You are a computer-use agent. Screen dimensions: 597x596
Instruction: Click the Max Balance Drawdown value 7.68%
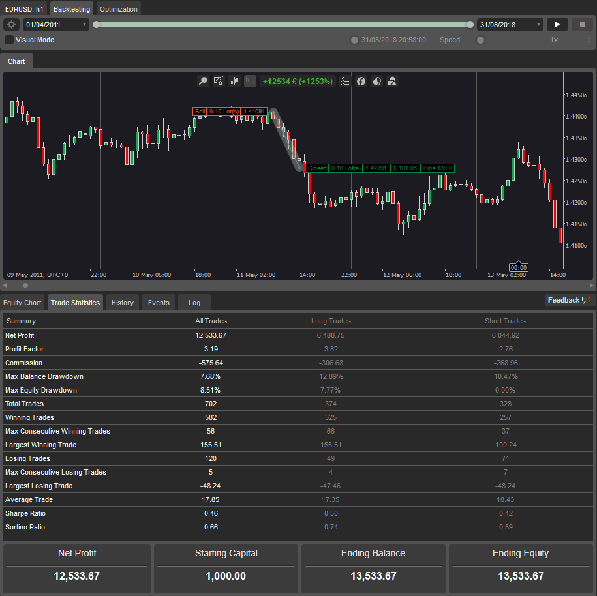210,376
